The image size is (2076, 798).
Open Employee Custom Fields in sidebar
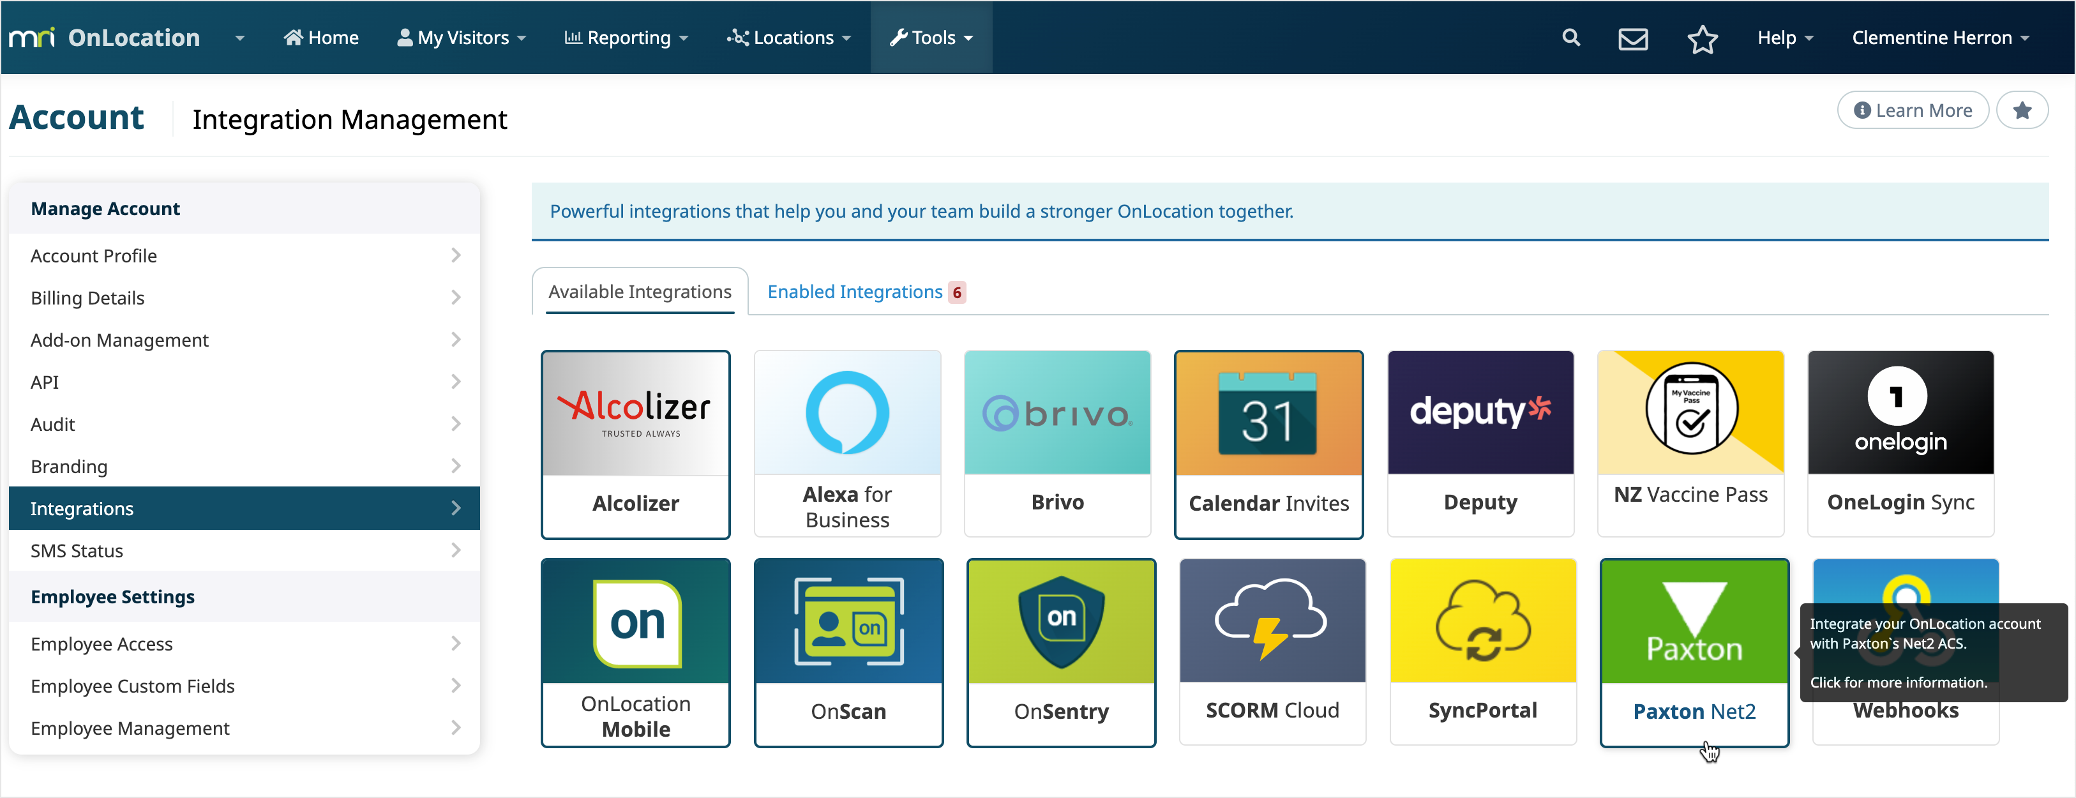[244, 685]
